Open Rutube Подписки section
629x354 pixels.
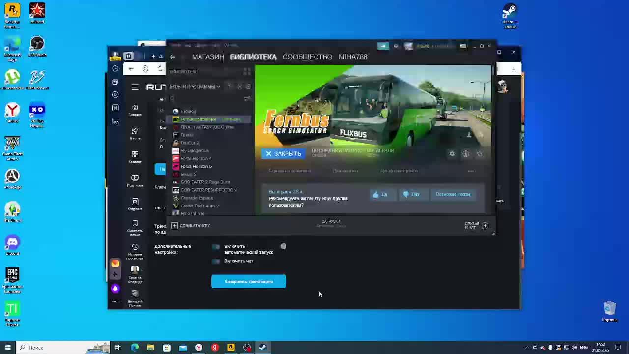135,180
